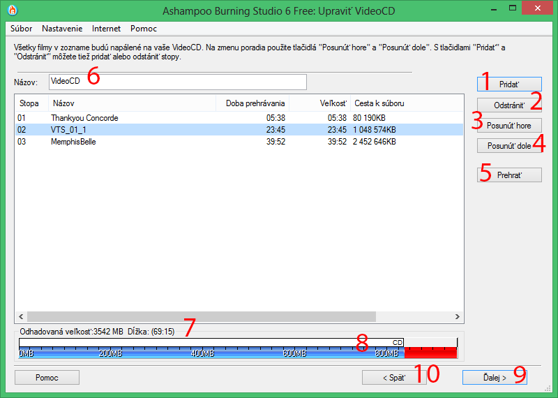Screen dimensions: 558x398
Task: Click the 400MB mark on the capacity bar
Action: coord(202,353)
